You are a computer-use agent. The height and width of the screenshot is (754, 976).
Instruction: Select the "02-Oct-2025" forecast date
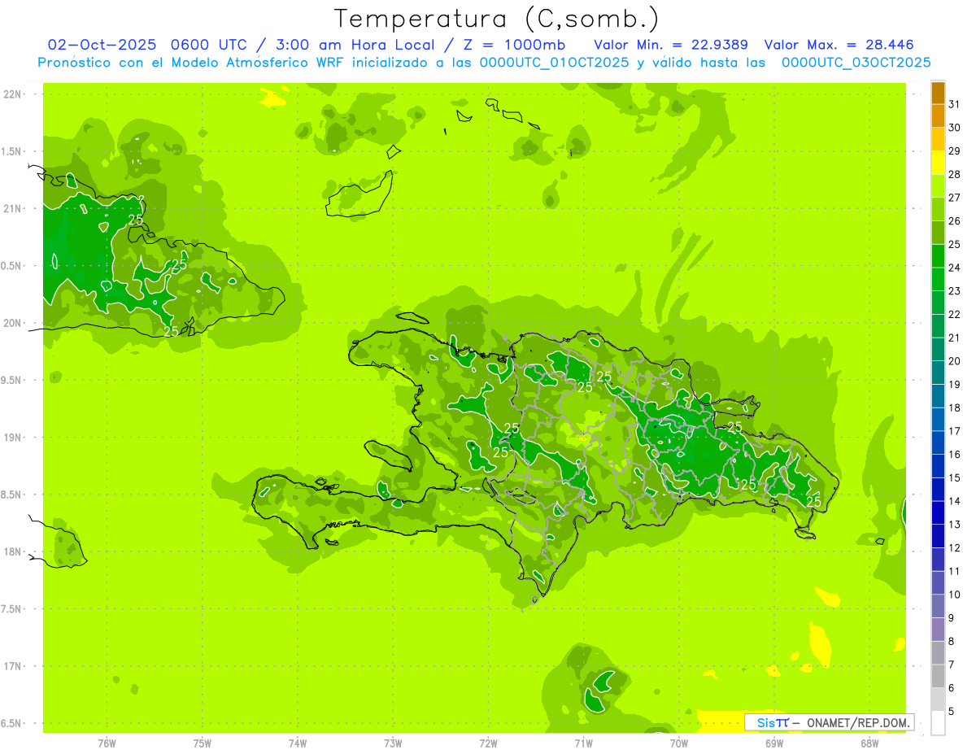tap(97, 45)
